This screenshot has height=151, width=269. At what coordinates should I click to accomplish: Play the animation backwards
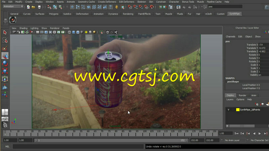click(x=254, y=134)
